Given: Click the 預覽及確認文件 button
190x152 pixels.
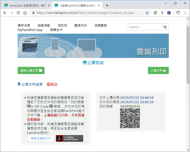Looking at the screenshot, I should (x=41, y=138).
